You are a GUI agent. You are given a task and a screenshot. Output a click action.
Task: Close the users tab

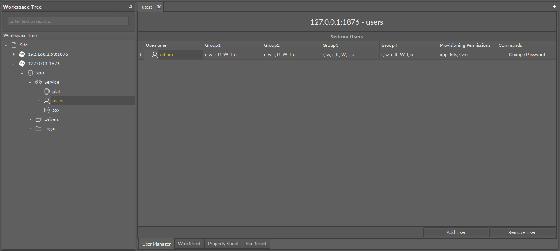pos(159,7)
